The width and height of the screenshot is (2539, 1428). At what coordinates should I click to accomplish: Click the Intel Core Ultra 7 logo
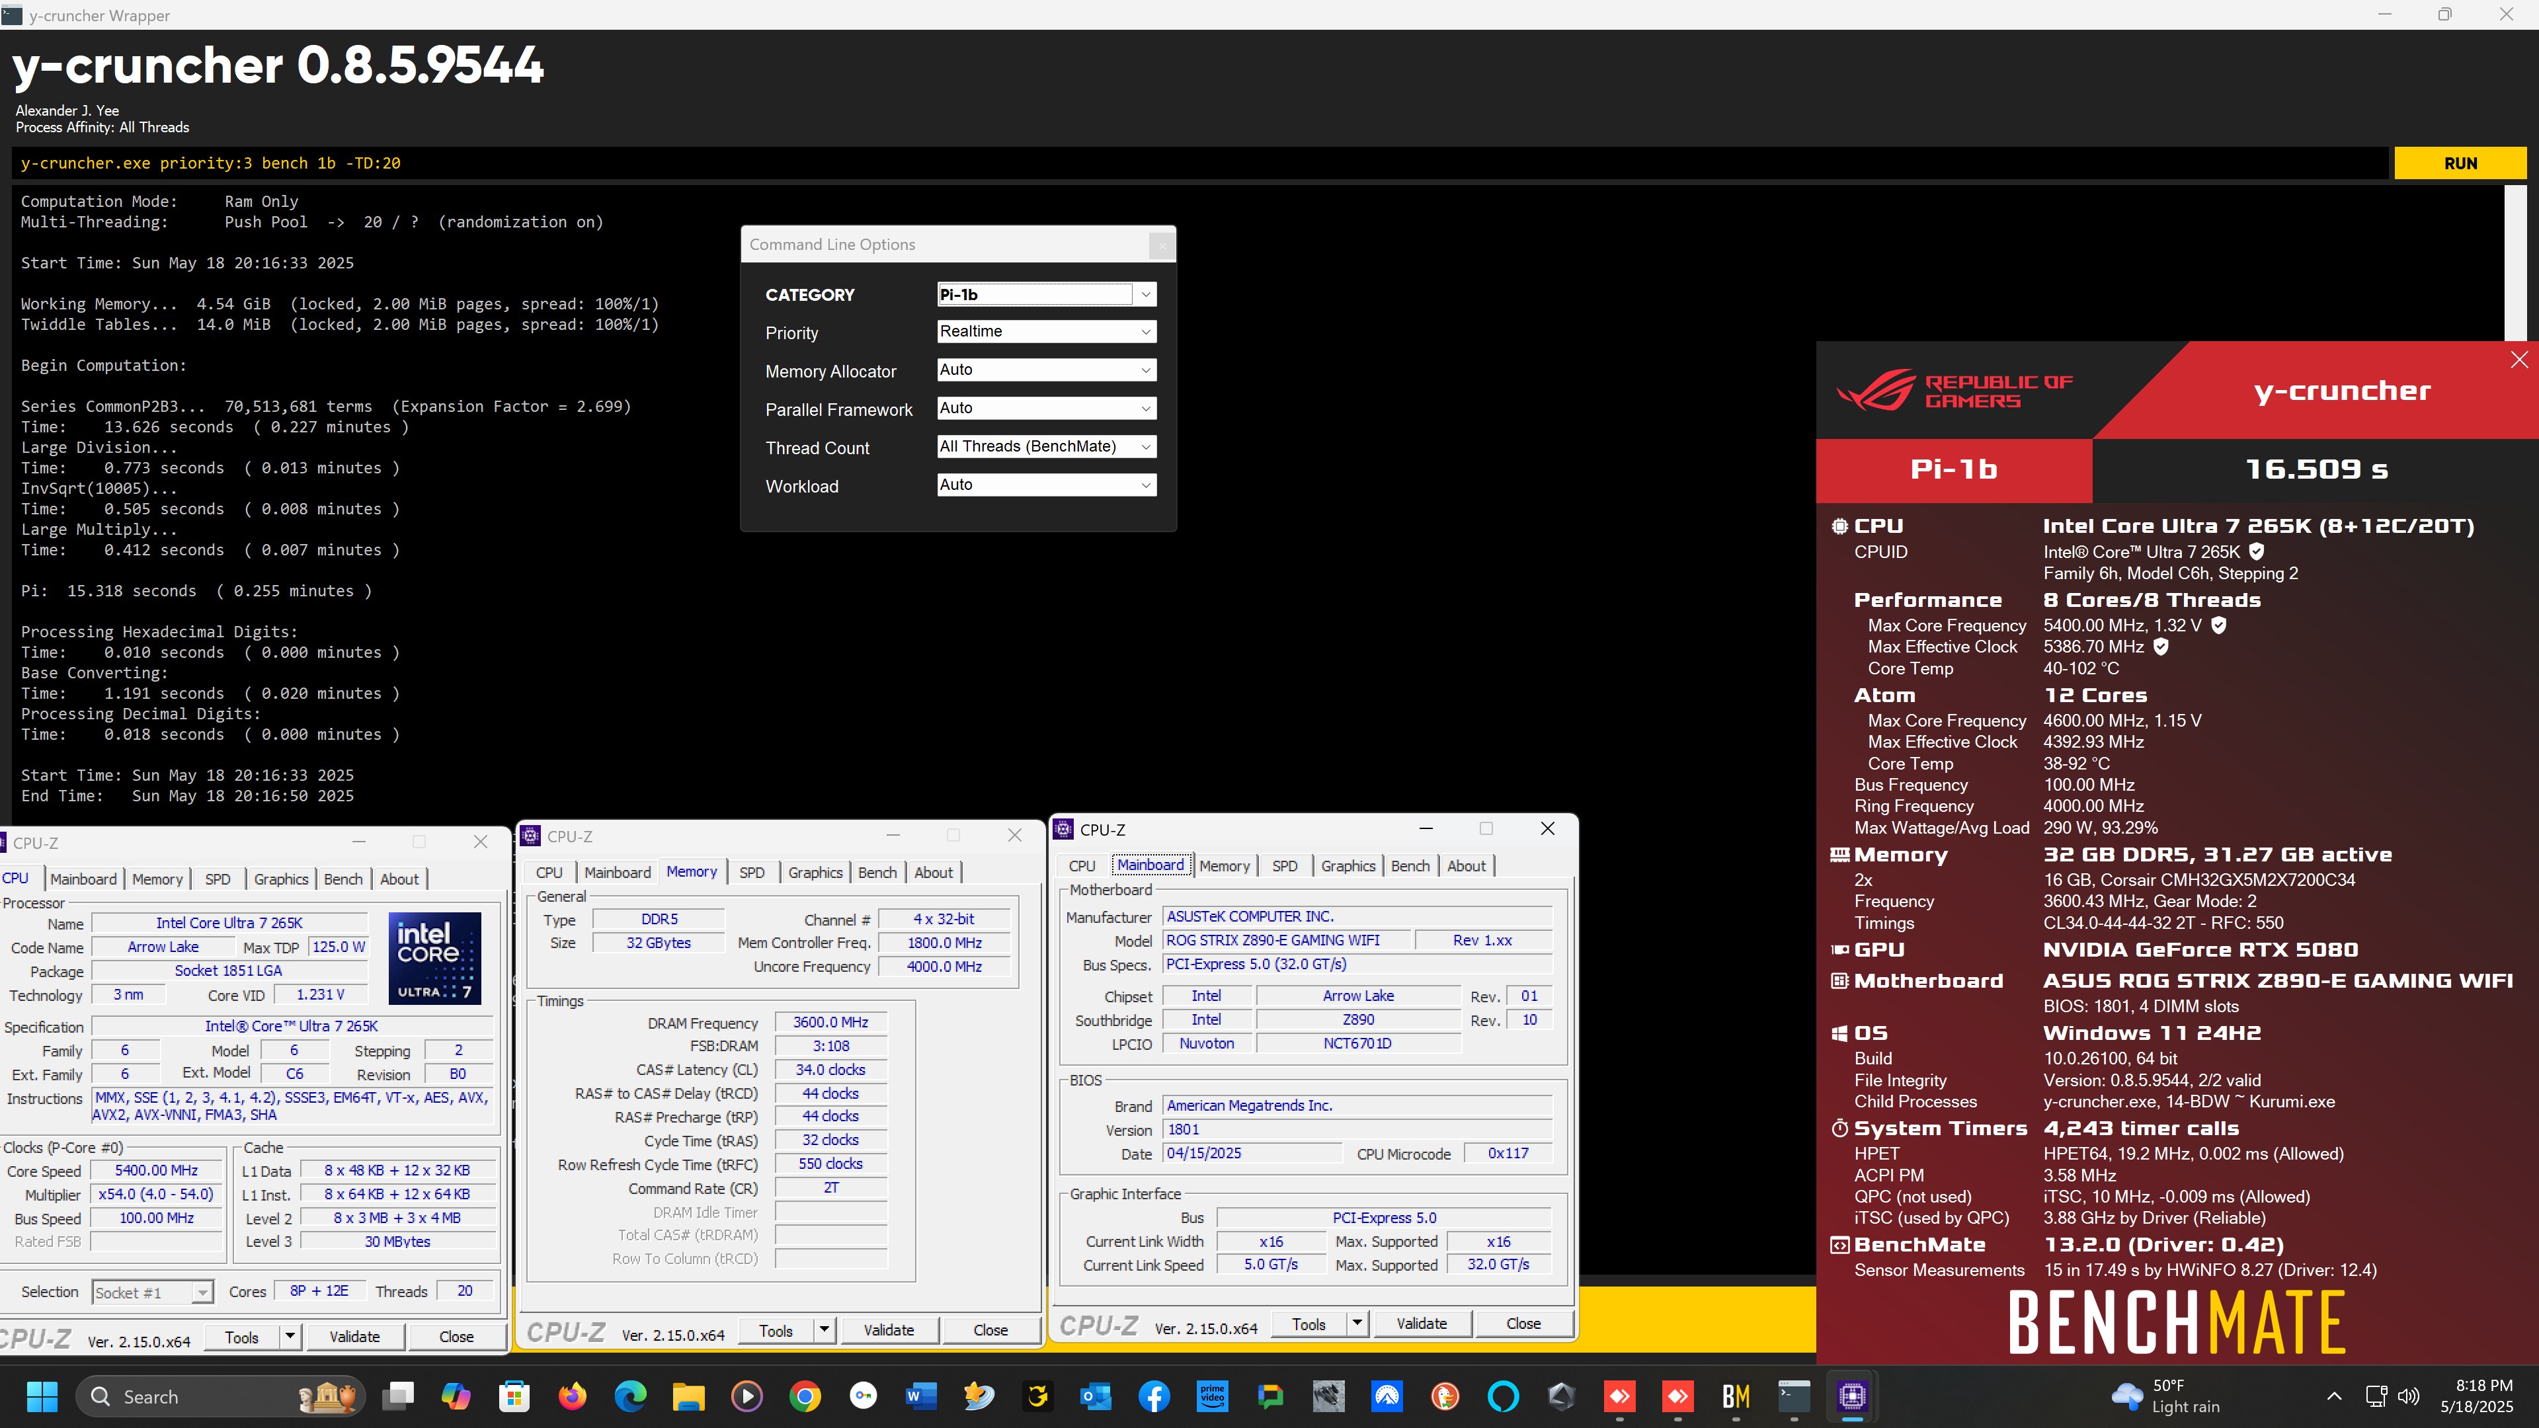point(434,958)
